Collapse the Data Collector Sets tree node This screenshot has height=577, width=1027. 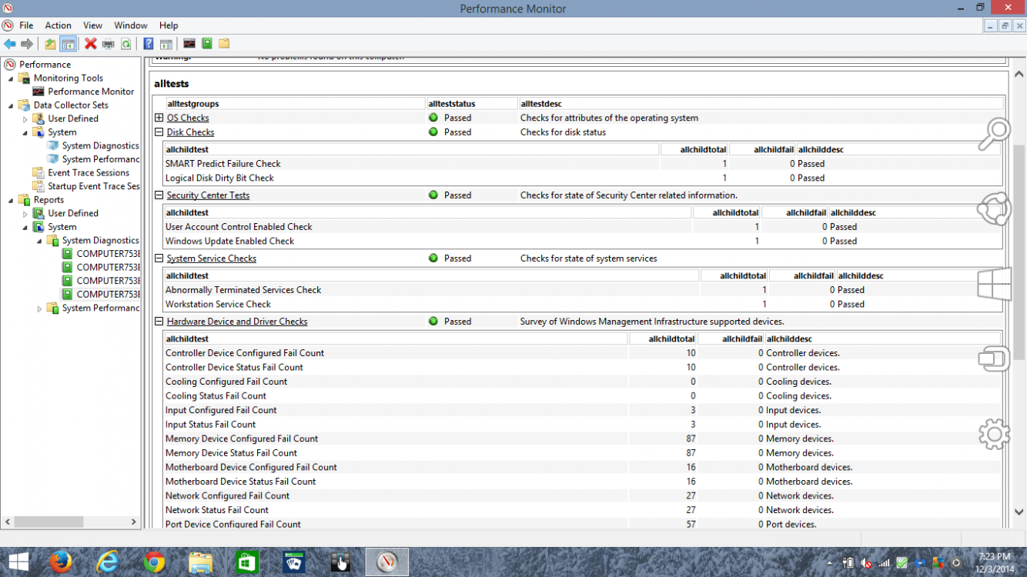click(x=11, y=105)
